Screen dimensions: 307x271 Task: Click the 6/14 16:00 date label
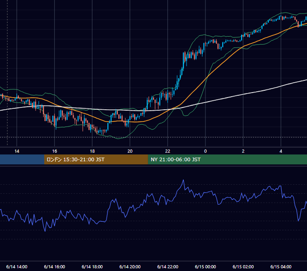(x=55, y=266)
